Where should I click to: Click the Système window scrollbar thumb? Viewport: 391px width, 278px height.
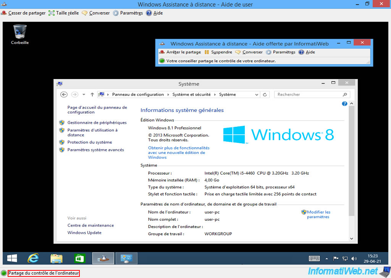tap(351, 160)
